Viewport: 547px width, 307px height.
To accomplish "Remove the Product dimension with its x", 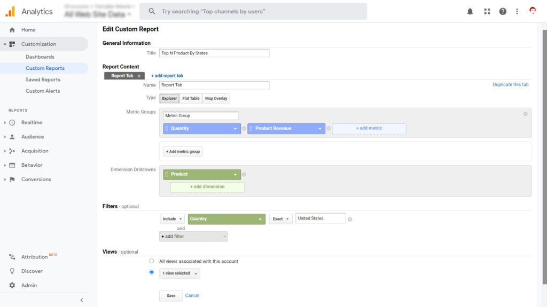I will [244, 174].
